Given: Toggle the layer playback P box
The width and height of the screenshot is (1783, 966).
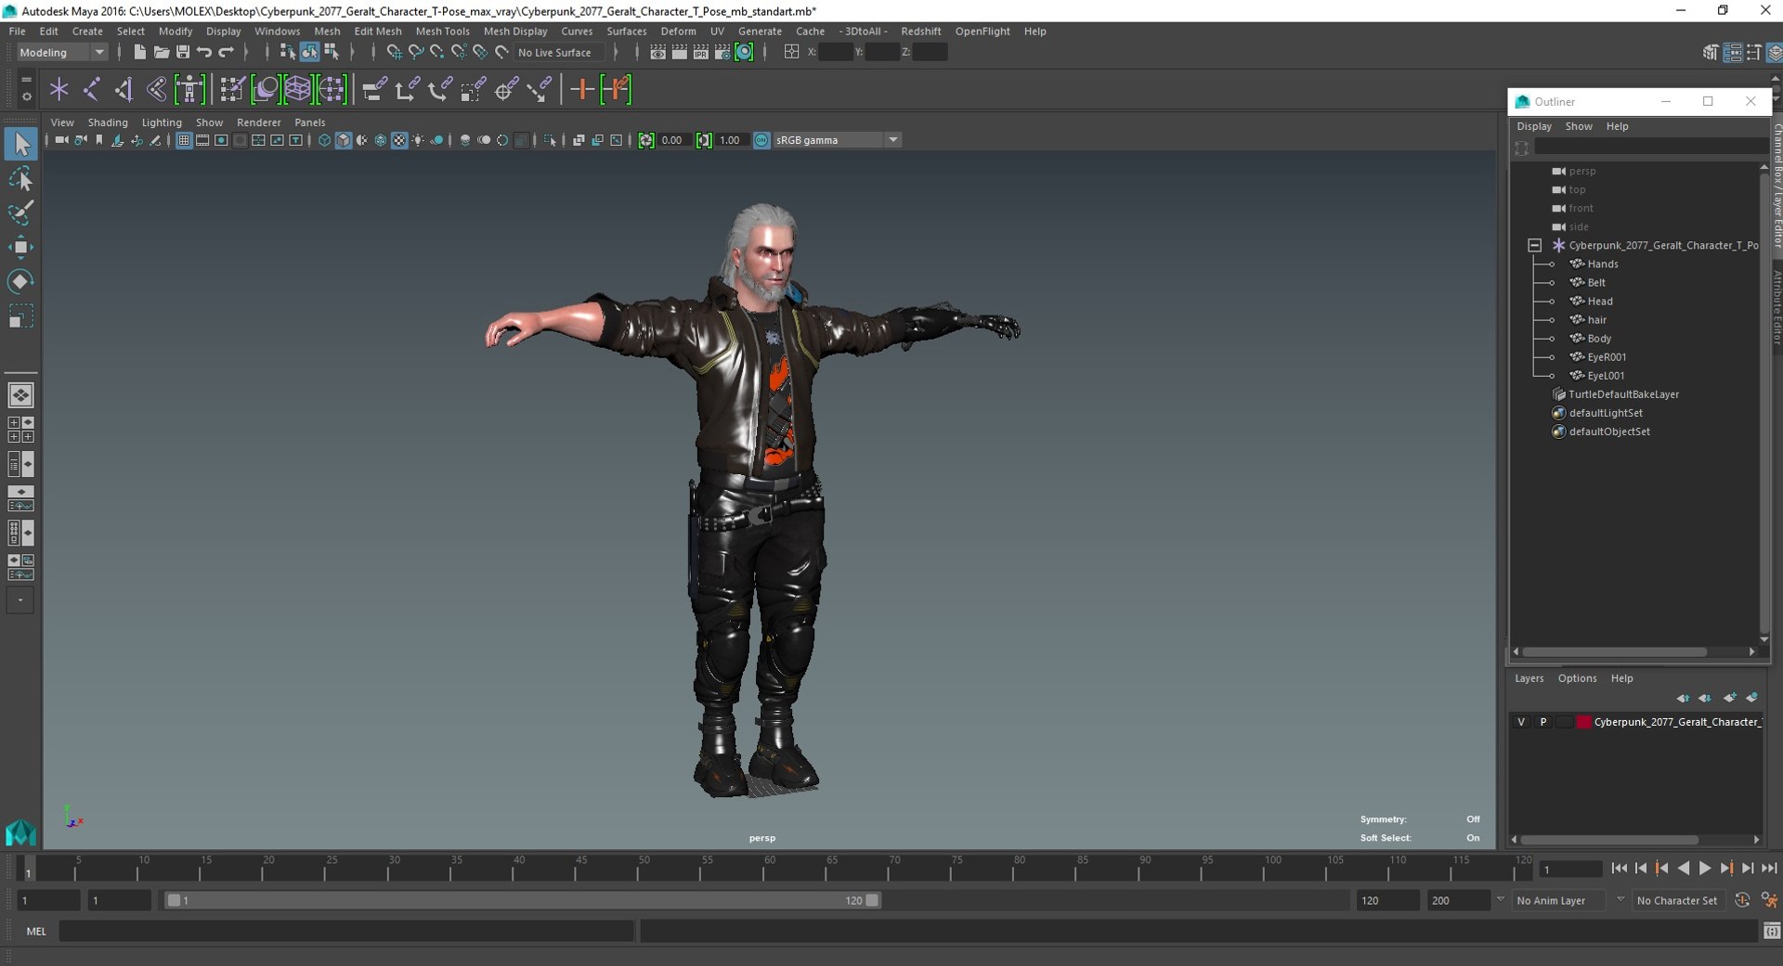Looking at the screenshot, I should [1543, 722].
